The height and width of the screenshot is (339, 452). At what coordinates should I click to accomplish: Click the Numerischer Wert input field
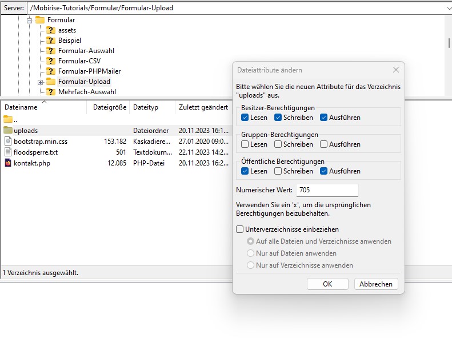pyautogui.click(x=327, y=190)
